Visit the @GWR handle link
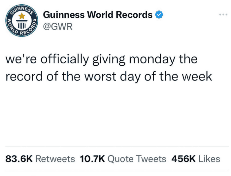231x176 pixels. tap(58, 27)
